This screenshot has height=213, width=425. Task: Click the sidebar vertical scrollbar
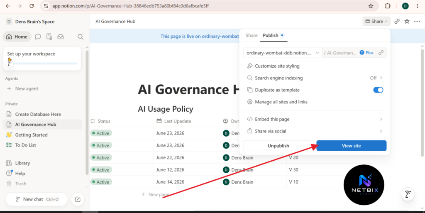click(x=87, y=113)
